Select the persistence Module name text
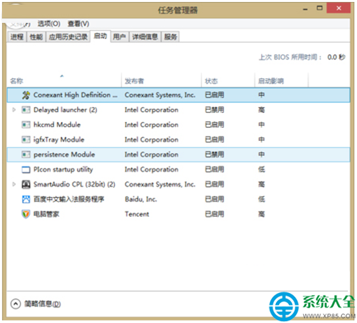Image resolution: width=357 pixels, height=323 pixels. pyautogui.click(x=64, y=155)
